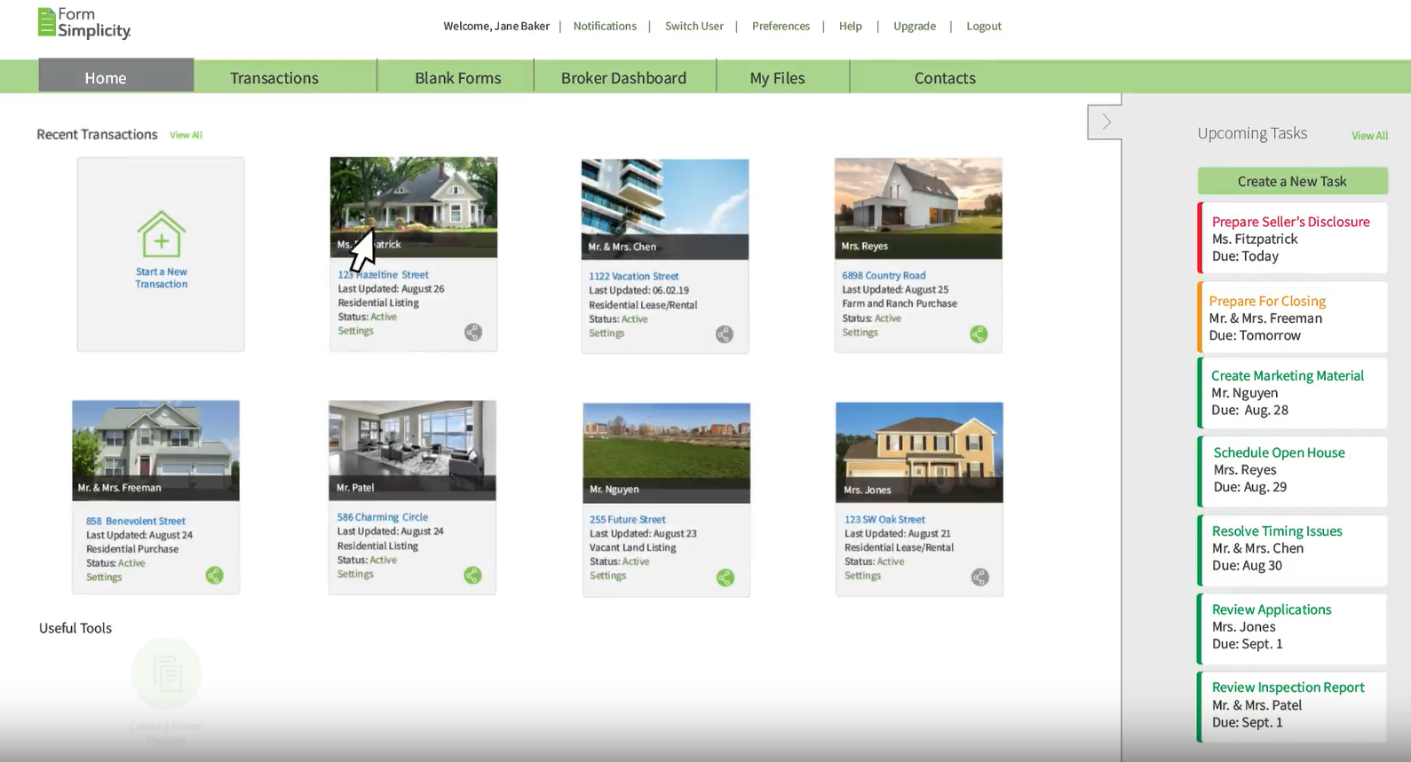Collapse the Upcoming Tasks panel with arrow
The width and height of the screenshot is (1411, 762).
click(1105, 122)
